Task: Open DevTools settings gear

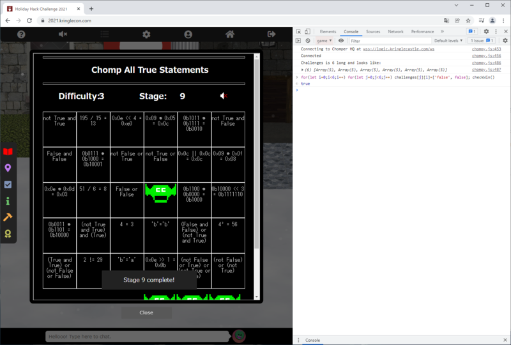Action: pyautogui.click(x=486, y=32)
